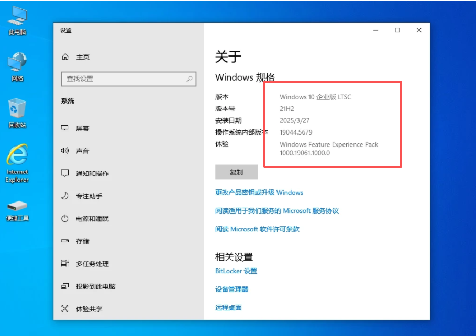
Task: Click the share icon next to 体验共享
Action: [64, 309]
